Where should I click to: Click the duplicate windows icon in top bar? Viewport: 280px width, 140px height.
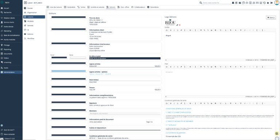243,3
